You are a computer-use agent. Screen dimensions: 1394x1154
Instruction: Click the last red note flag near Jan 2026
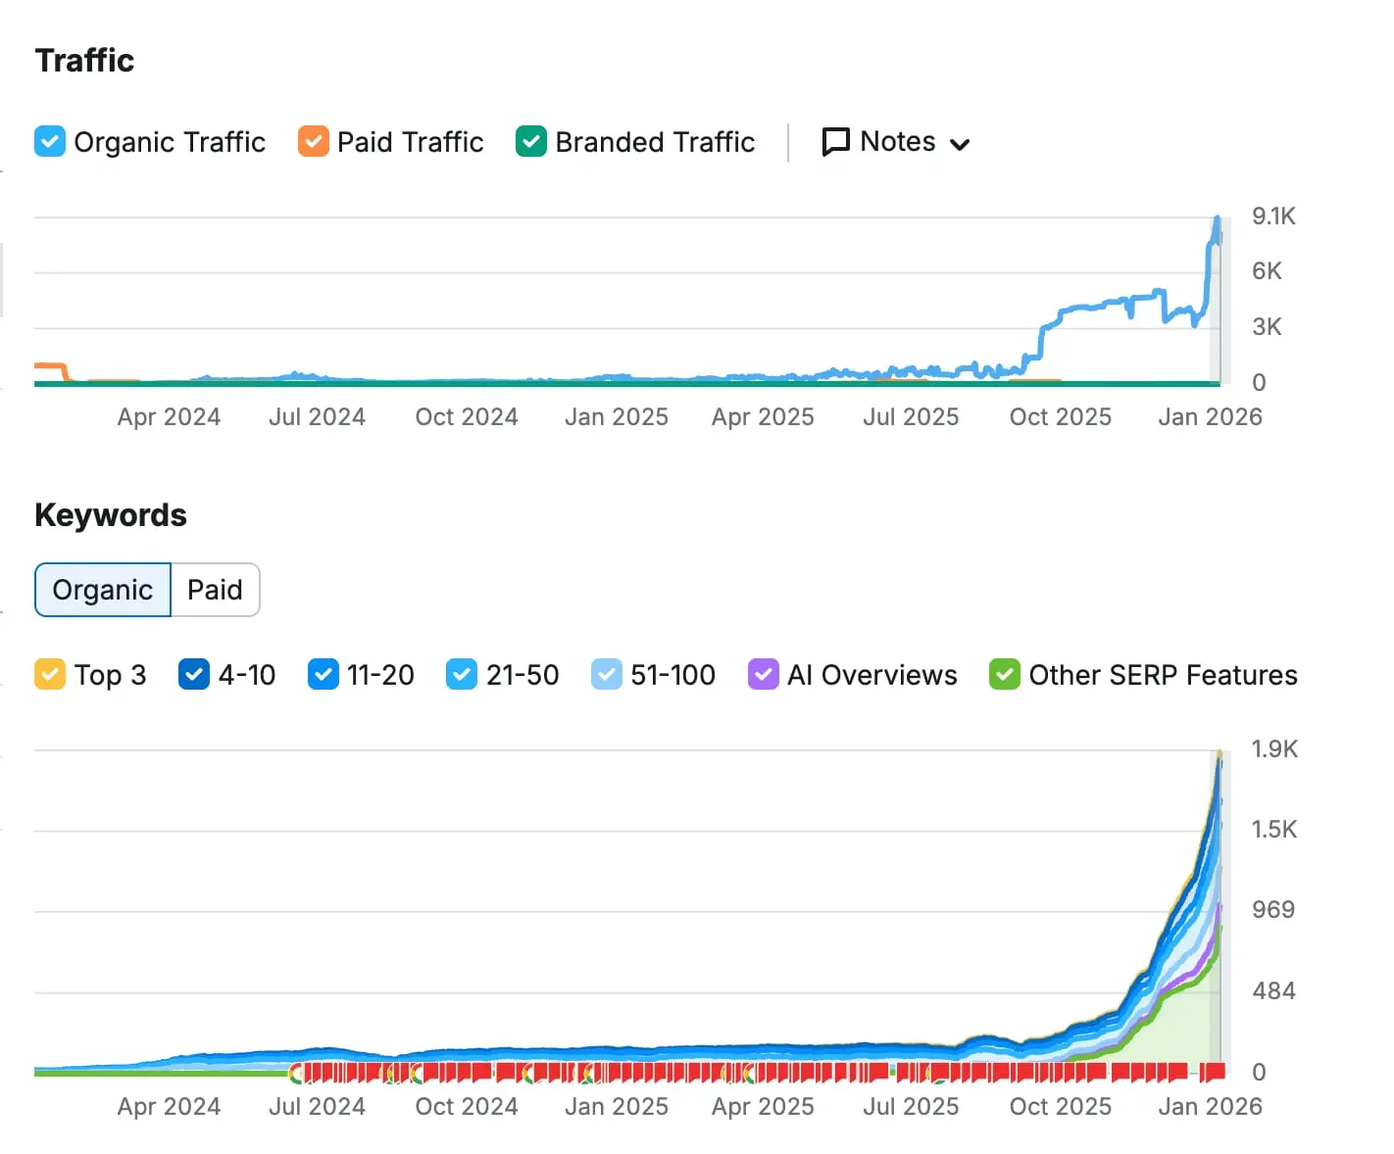click(x=1215, y=1072)
